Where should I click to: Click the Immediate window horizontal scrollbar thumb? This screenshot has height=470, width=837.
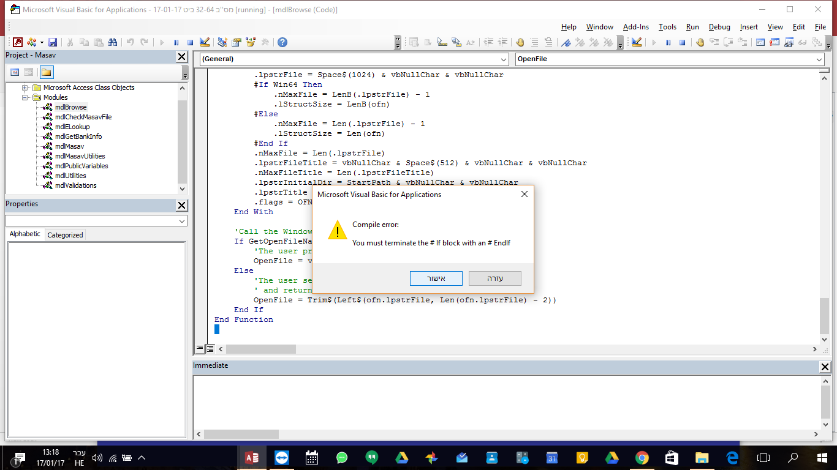click(x=241, y=434)
